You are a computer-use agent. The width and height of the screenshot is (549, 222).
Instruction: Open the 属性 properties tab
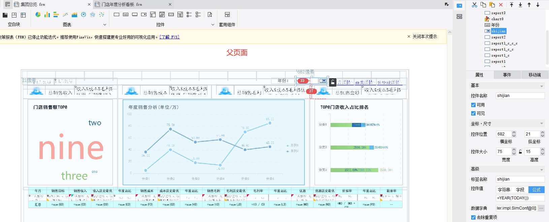point(480,75)
